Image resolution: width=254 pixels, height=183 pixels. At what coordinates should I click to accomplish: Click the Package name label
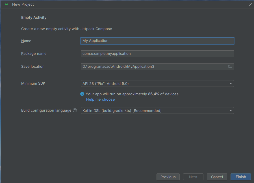(34, 53)
